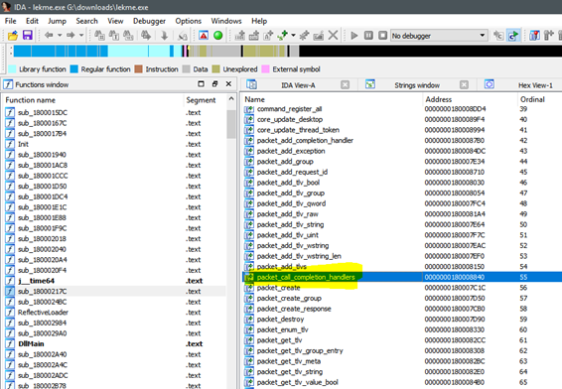The height and width of the screenshot is (389, 562).
Task: Select the Init function row
Action: (x=115, y=144)
